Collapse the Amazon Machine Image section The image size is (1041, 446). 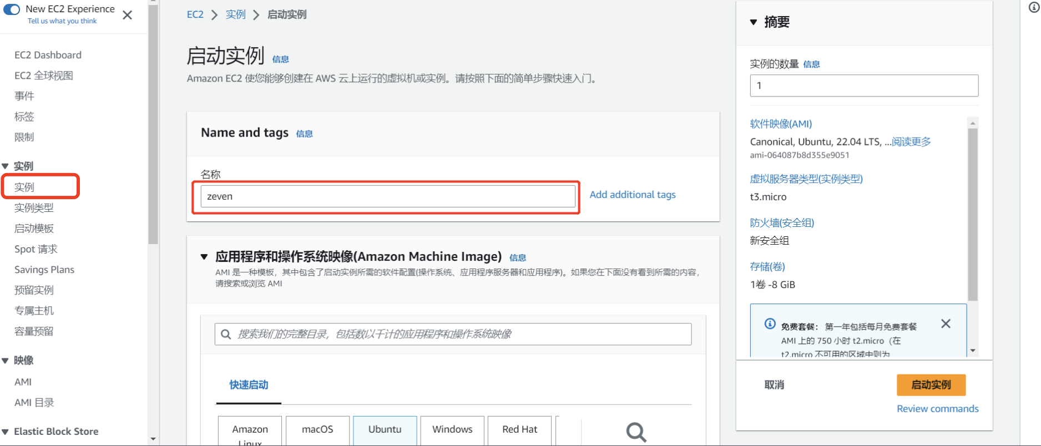[204, 257]
